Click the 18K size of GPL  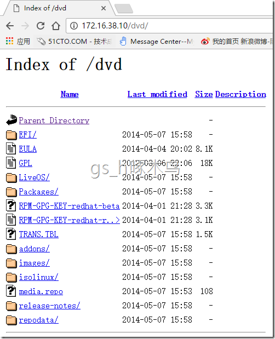click(207, 163)
